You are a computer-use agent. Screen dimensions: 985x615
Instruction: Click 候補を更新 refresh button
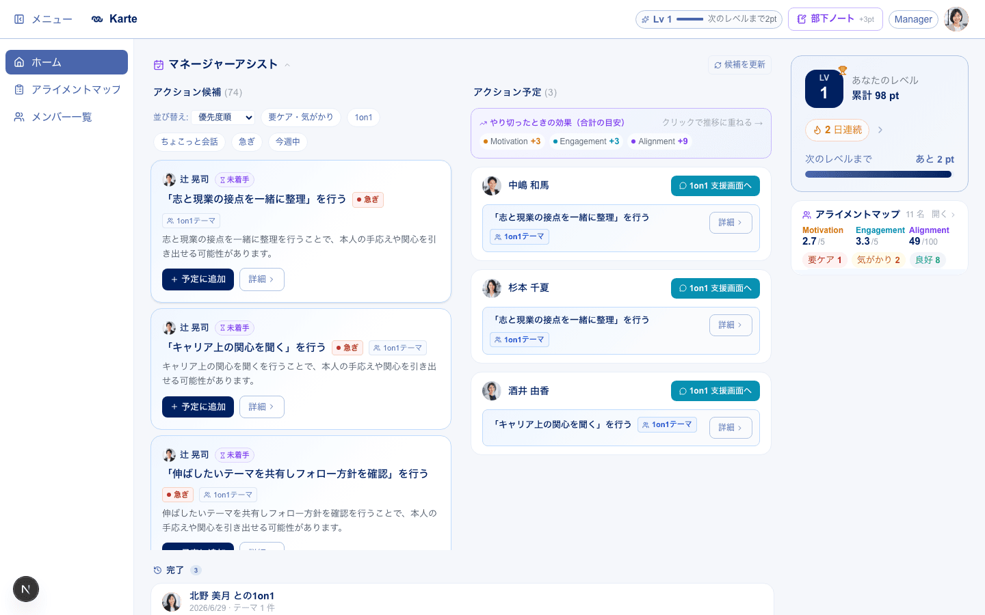point(739,65)
